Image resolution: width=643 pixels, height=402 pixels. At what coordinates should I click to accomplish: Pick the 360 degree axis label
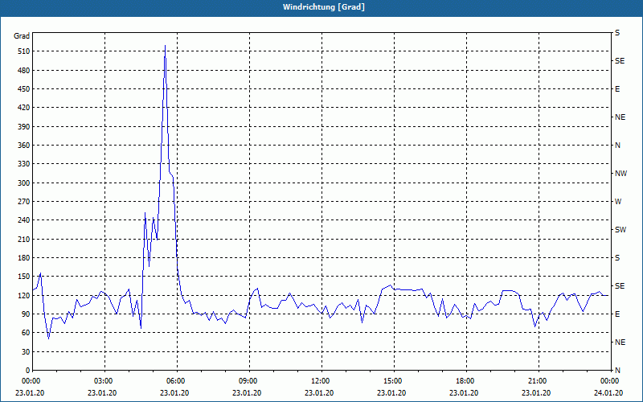24,146
